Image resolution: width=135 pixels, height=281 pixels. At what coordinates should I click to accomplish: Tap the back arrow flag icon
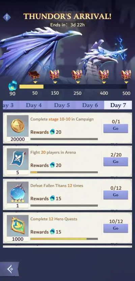tap(9, 269)
